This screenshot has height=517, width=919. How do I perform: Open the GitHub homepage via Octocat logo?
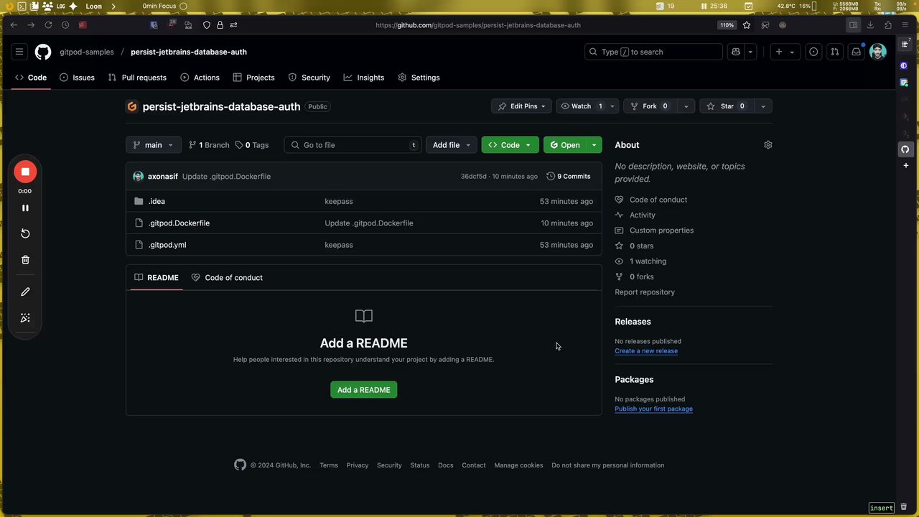(x=43, y=52)
